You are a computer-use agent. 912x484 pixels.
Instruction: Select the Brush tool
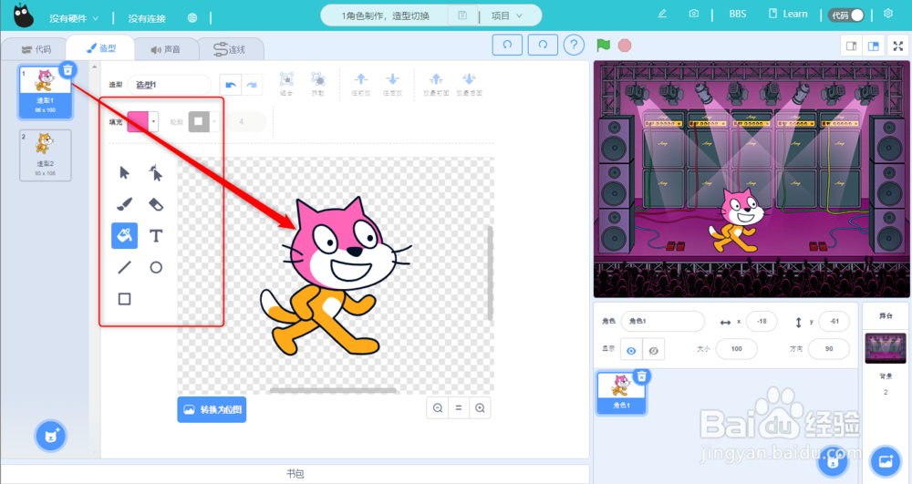[x=124, y=204]
